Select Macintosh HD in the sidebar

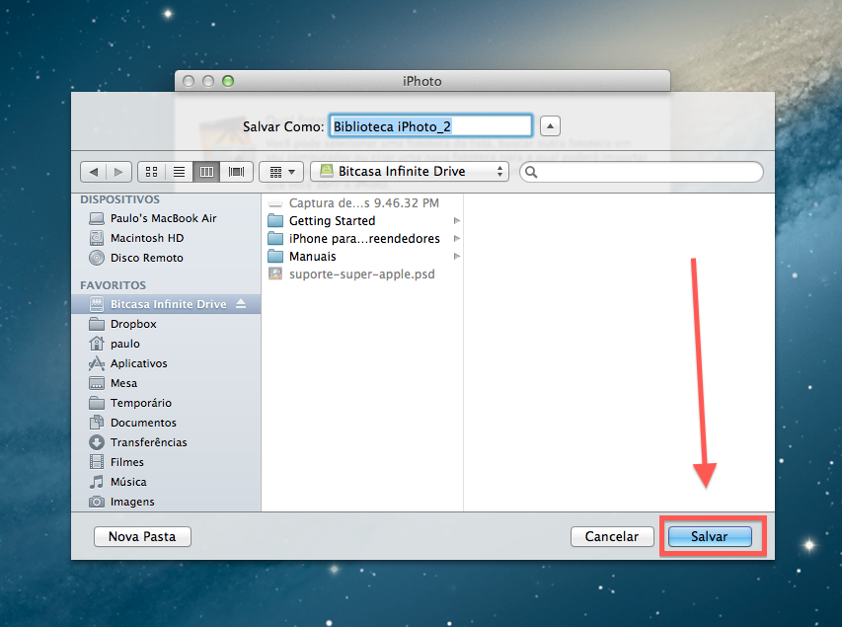point(146,238)
